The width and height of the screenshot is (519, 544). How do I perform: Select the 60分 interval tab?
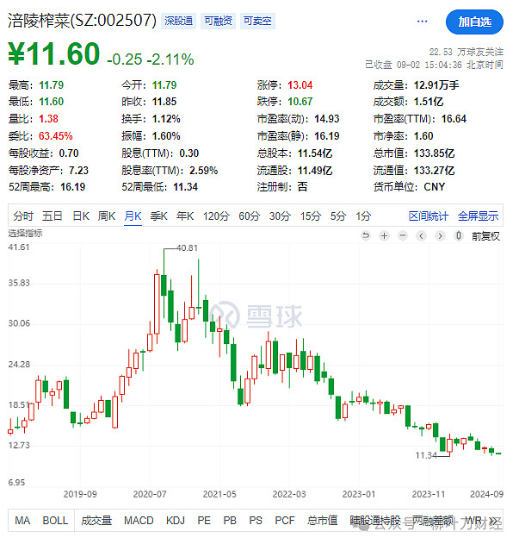(x=249, y=216)
